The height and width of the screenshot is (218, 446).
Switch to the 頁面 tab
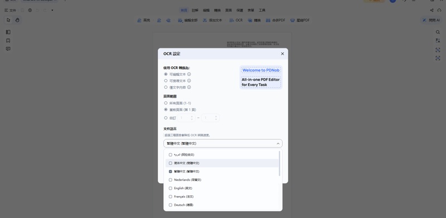pos(229,10)
